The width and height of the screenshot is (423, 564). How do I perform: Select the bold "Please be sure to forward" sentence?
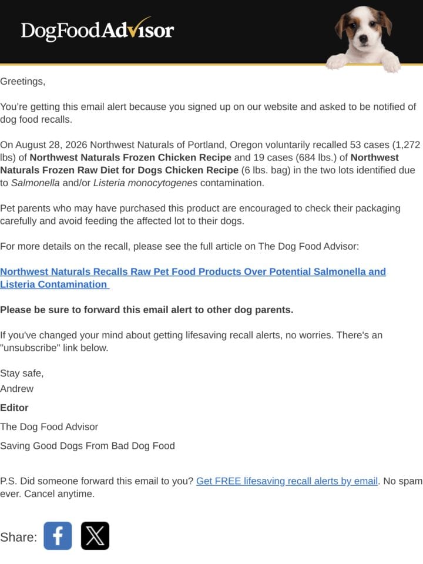click(147, 310)
